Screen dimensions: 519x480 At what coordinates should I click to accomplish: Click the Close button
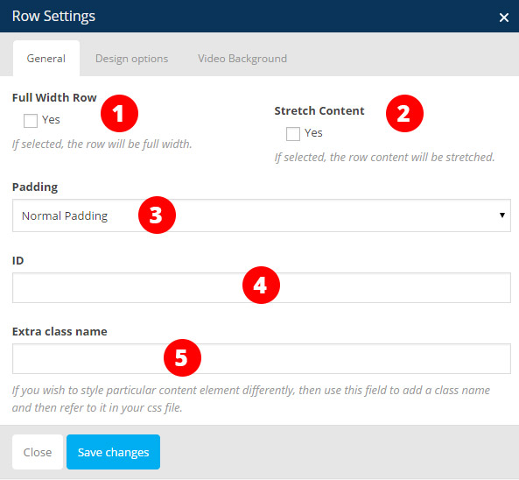(38, 452)
